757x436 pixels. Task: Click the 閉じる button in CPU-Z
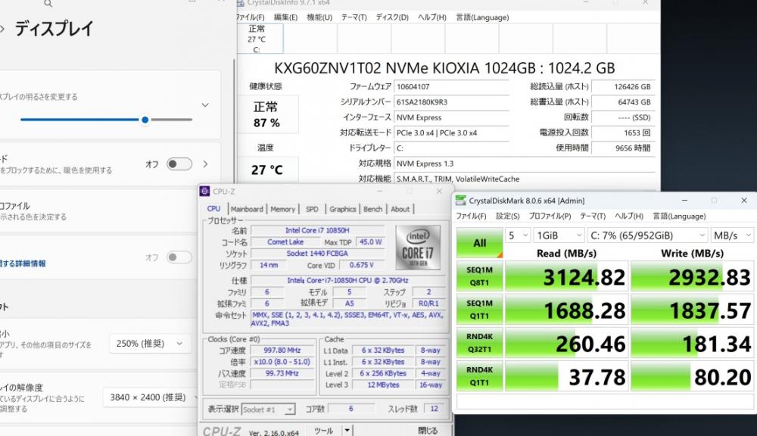pyautogui.click(x=428, y=431)
